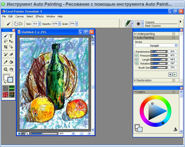The width and height of the screenshot is (185, 147).
Task: Toggle the Length checkbox
Action: click(x=137, y=60)
